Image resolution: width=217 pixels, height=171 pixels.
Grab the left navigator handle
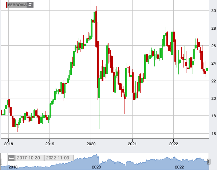click(1, 162)
